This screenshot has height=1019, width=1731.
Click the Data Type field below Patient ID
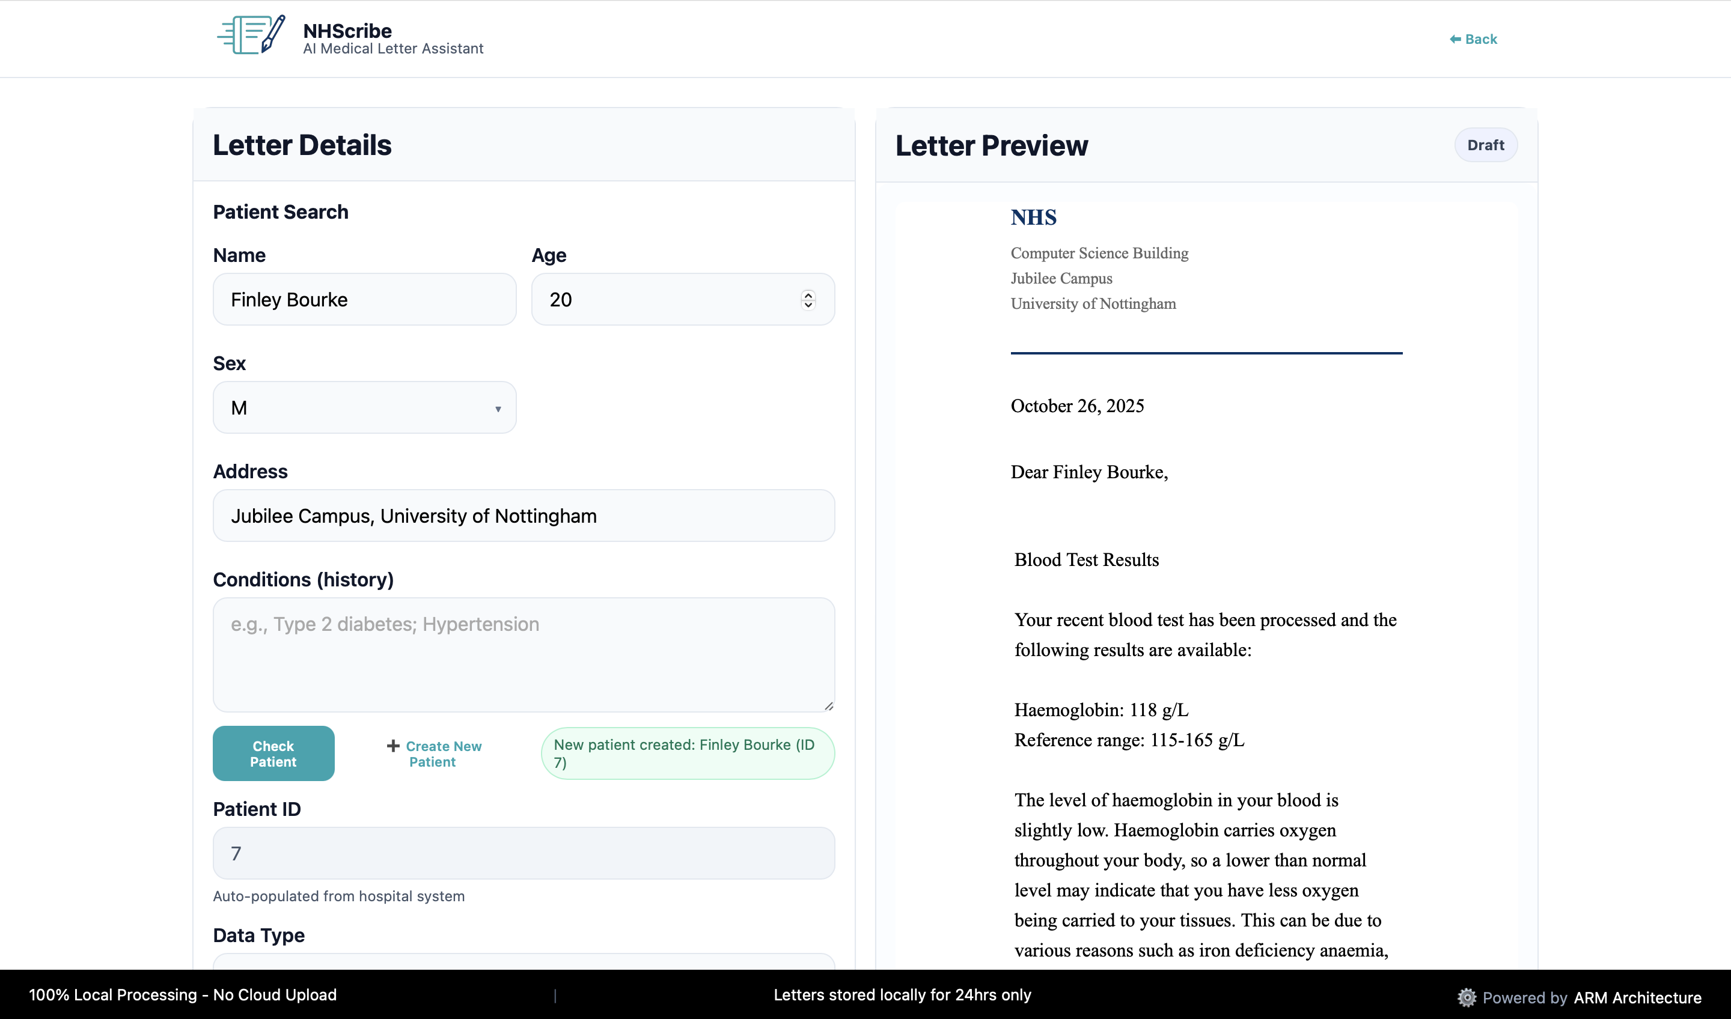[524, 961]
